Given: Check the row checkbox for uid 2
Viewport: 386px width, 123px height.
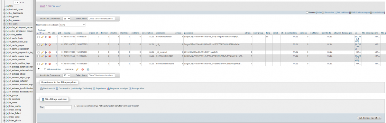Looking at the screenshot, I should click(38, 44).
